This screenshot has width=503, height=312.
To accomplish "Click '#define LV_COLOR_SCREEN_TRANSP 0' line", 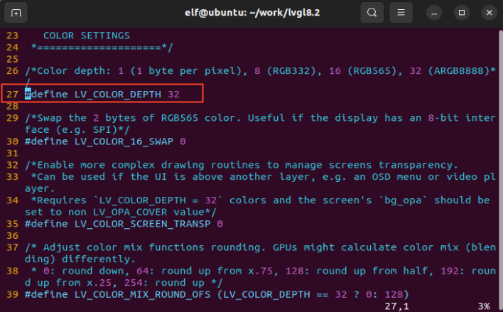I will click(124, 224).
